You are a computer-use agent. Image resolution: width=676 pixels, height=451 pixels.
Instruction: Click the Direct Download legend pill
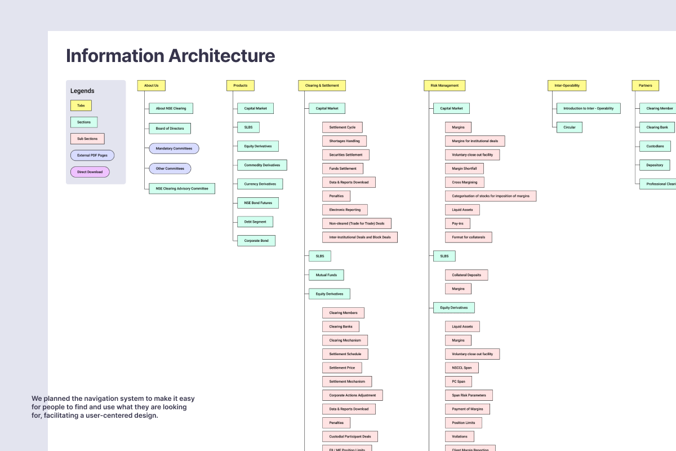pos(90,172)
